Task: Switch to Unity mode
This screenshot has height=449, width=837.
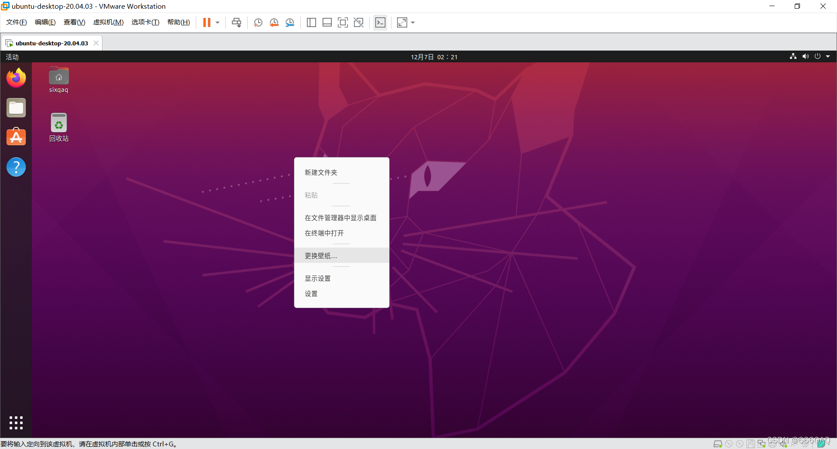Action: point(359,23)
